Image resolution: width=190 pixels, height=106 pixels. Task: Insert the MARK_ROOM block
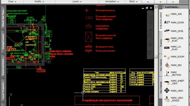[x=174, y=57]
